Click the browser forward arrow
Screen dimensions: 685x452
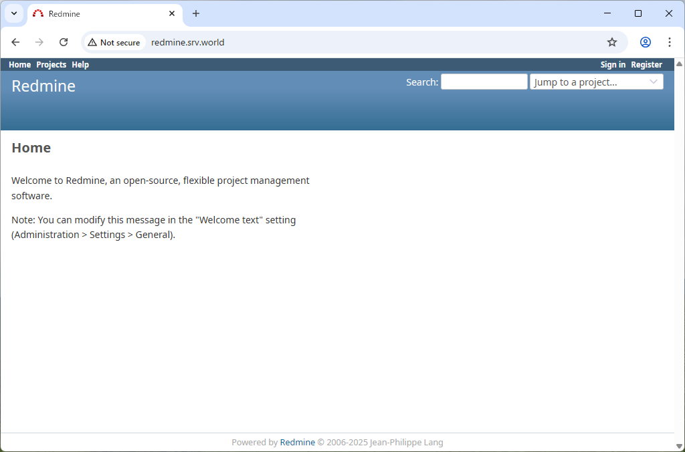[39, 42]
